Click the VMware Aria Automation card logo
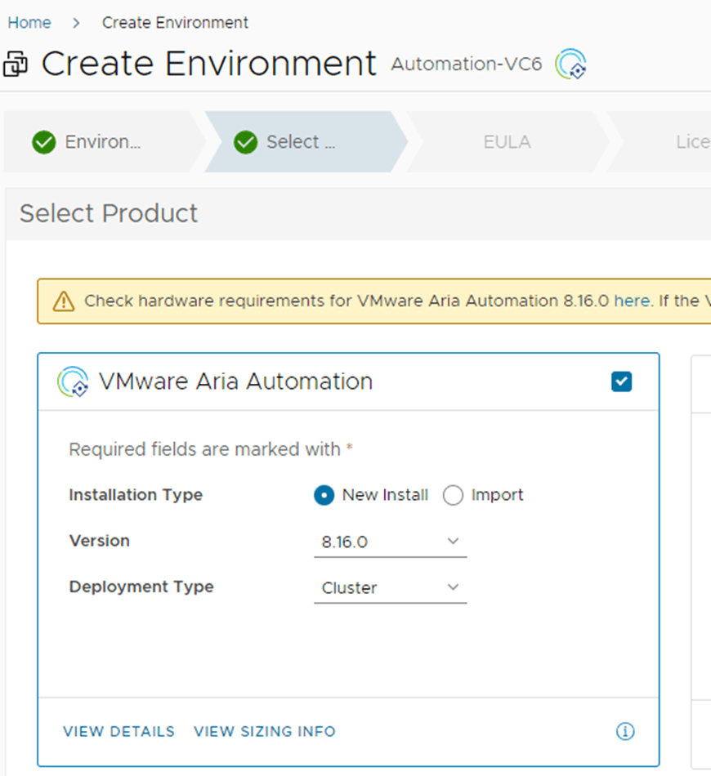 [73, 381]
